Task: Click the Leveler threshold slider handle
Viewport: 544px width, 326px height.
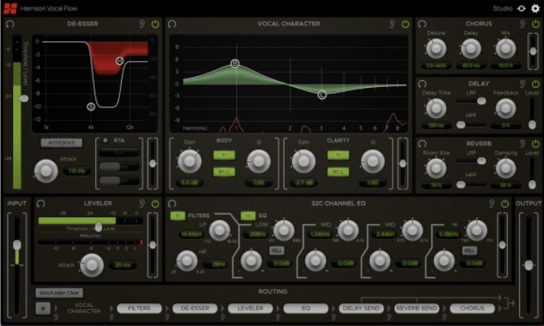Action: coord(98,227)
